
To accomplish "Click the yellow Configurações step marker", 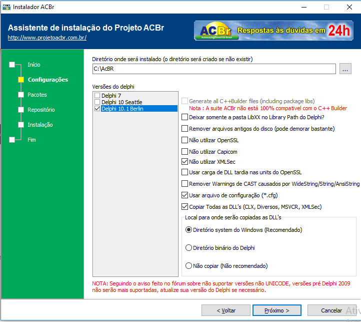I will tap(21, 80).
